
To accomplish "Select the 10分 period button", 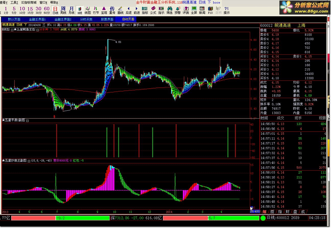I will pyautogui.click(x=22, y=10).
